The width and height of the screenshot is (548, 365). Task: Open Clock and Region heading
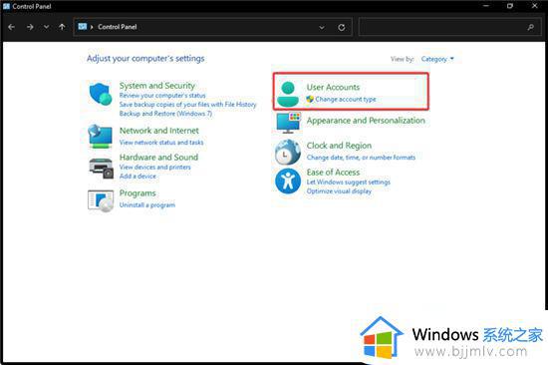pos(339,146)
